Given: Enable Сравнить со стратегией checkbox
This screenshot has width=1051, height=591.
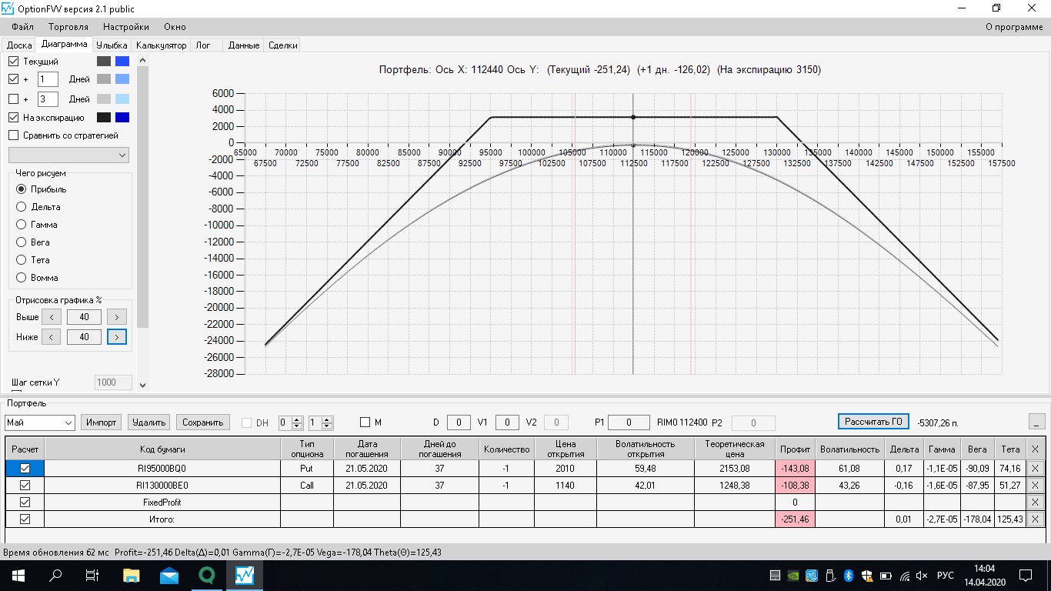Looking at the screenshot, I should (x=14, y=135).
